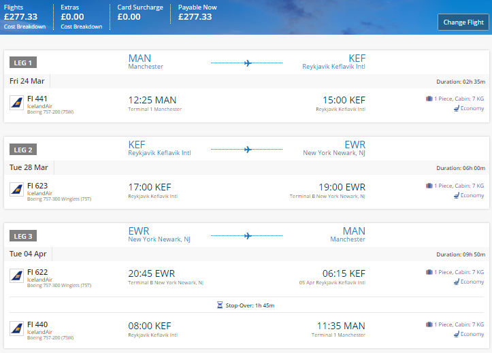This screenshot has height=353, width=492.
Task: Click the Flights £277.33 amount
Action: 20,16
